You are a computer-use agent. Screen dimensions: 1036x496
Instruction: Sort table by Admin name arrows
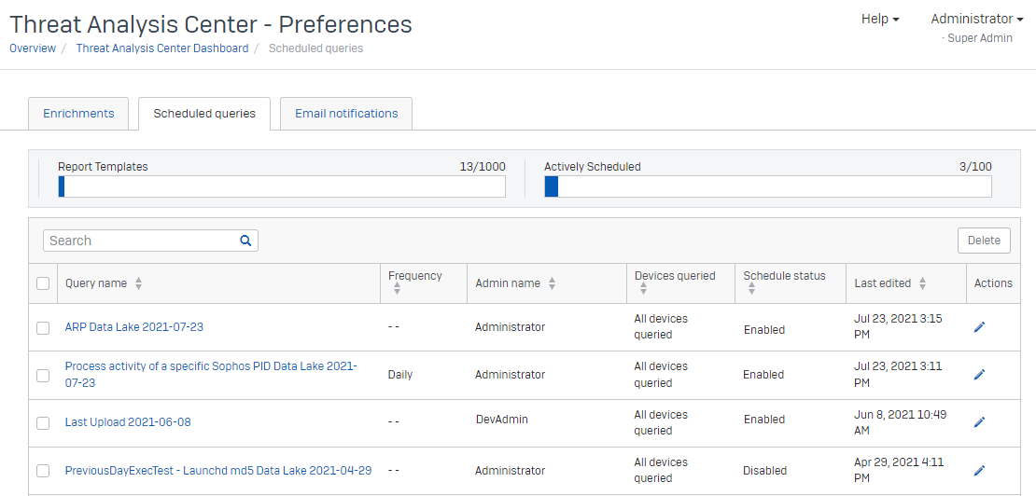tap(552, 283)
